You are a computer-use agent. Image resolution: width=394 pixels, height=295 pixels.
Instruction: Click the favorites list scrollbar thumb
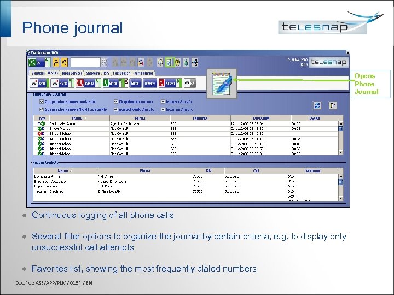tap(341, 182)
